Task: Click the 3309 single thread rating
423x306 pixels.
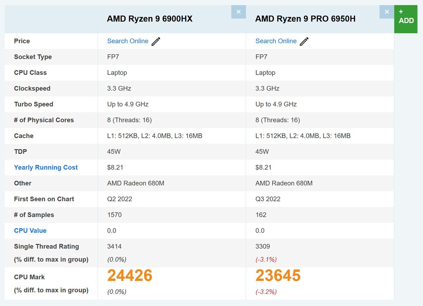Action: point(263,247)
